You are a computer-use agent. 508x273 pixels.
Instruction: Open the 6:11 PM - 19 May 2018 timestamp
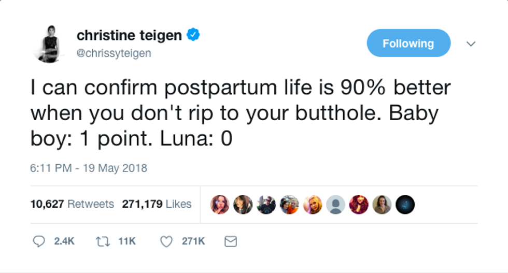coord(89,168)
